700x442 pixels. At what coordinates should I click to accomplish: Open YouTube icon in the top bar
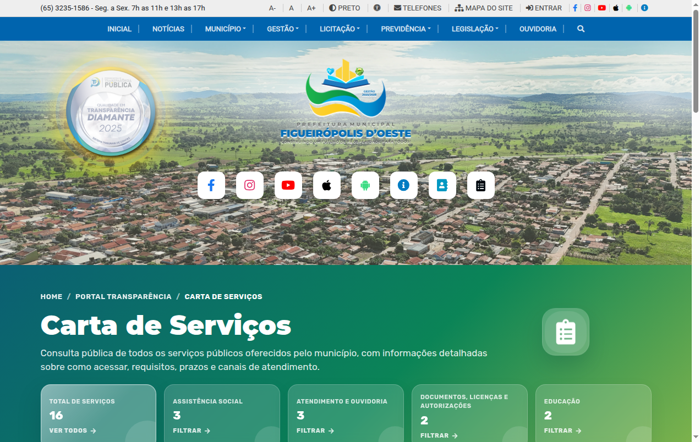[602, 8]
